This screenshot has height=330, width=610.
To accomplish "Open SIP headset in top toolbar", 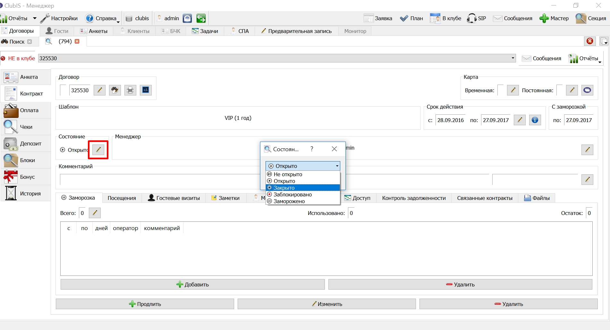I will tap(477, 18).
